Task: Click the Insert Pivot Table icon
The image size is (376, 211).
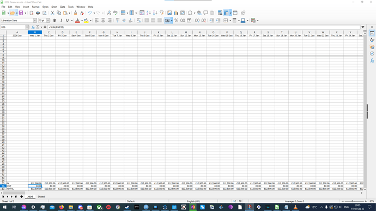Action: click(x=183, y=13)
